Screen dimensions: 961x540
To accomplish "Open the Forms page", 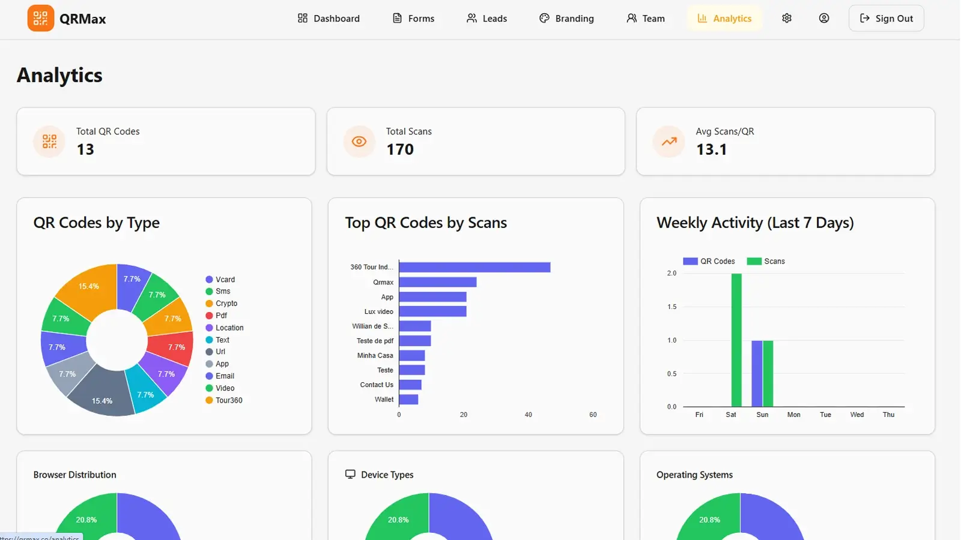I will pos(413,19).
